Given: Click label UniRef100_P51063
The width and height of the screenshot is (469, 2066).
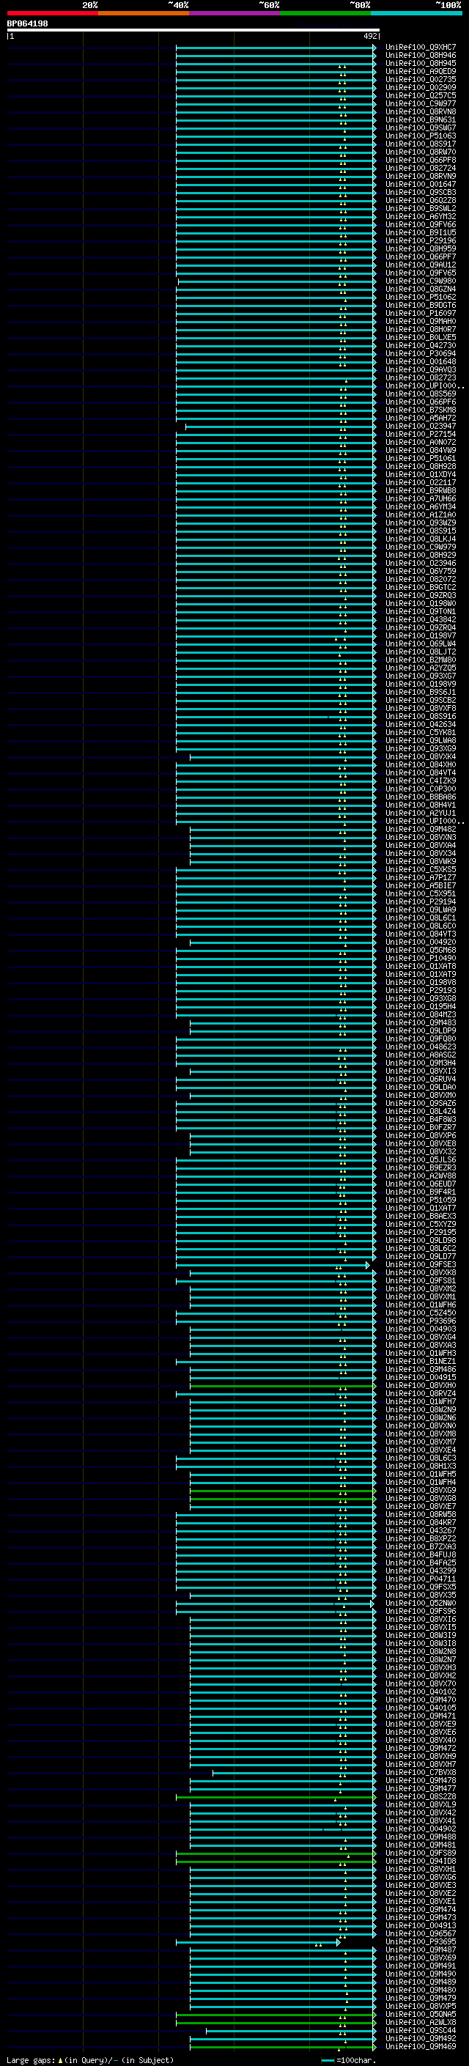Looking at the screenshot, I should [421, 136].
